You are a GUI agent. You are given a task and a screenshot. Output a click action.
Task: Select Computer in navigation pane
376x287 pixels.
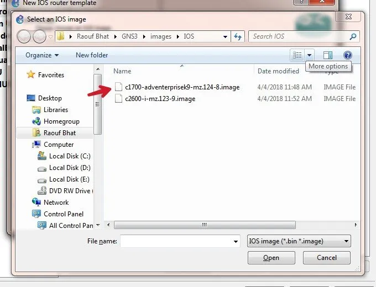pos(59,145)
